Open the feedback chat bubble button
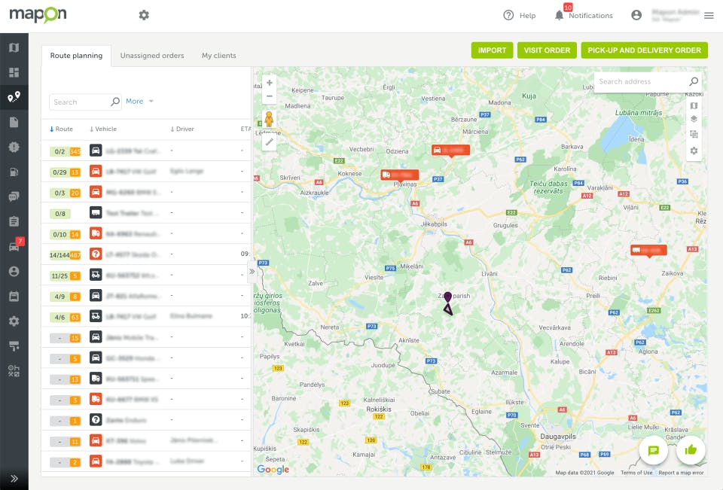Viewport: 723px width, 490px height. coord(654,450)
